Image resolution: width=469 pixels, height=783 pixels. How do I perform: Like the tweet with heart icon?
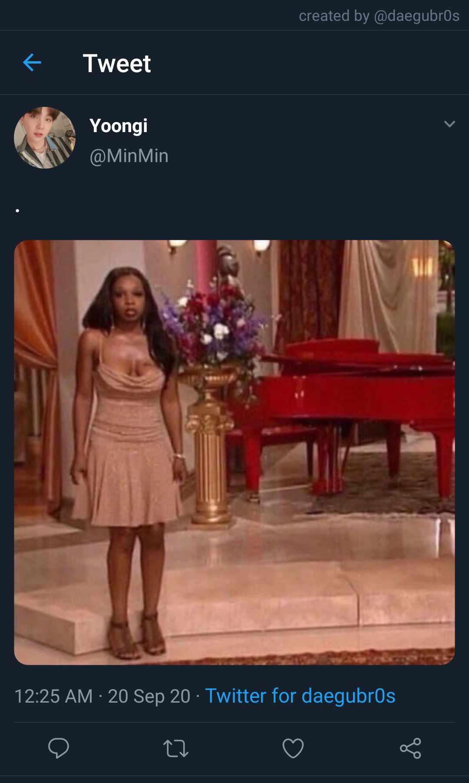click(x=293, y=748)
